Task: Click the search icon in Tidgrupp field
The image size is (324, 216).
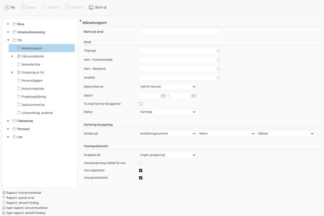Action: [x=218, y=51]
